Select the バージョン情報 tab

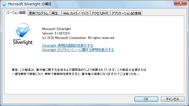[16, 13]
